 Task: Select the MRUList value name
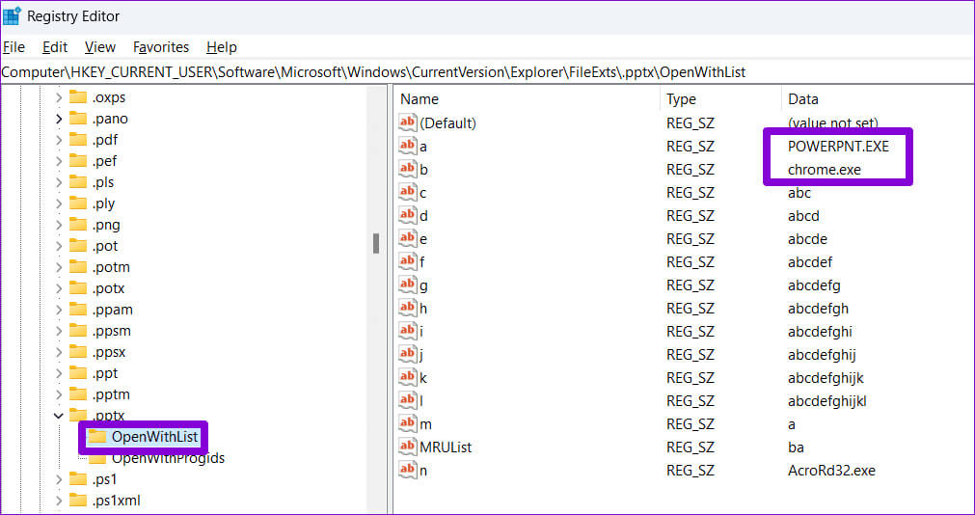(446, 447)
